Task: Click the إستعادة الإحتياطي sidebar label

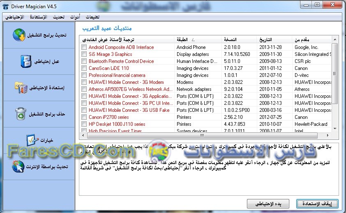Action: click(47, 88)
